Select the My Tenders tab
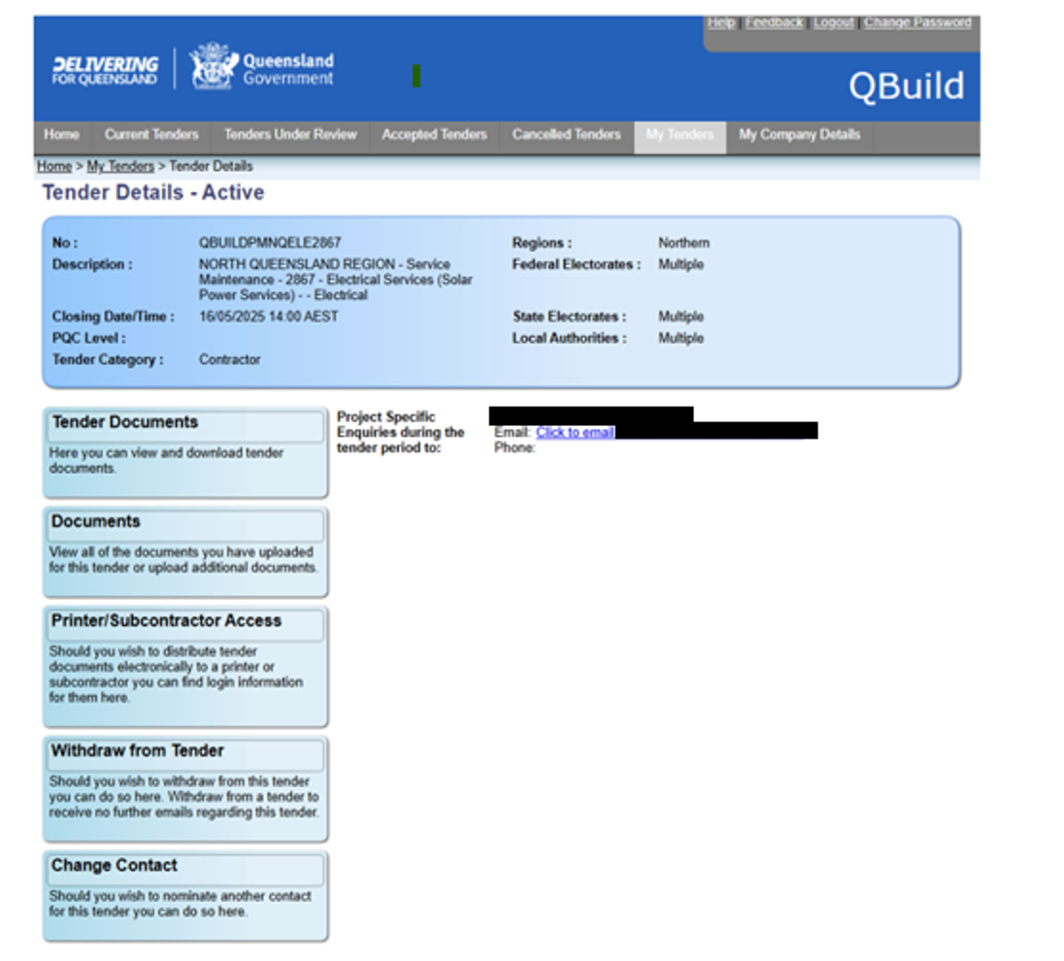This screenshot has width=1064, height=961. click(680, 135)
